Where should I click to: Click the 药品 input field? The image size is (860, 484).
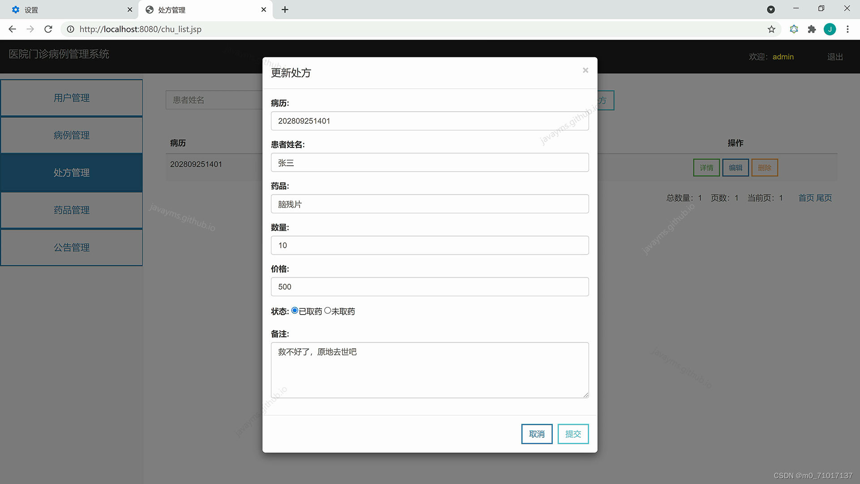(x=430, y=204)
